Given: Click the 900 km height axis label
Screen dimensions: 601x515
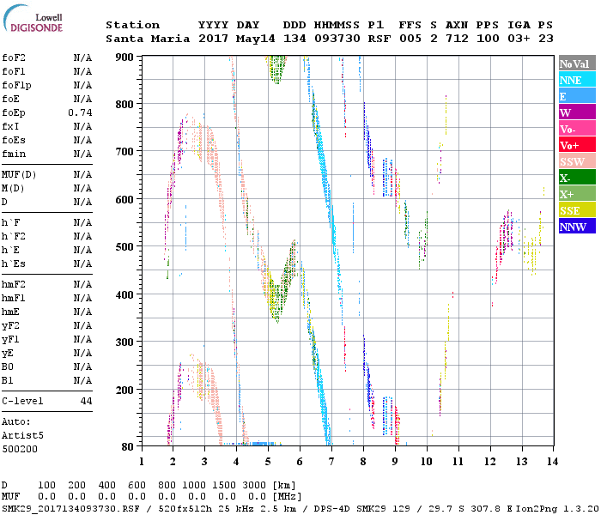Looking at the screenshot, I should [x=124, y=58].
